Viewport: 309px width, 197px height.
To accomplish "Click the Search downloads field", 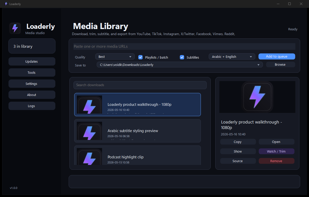I will pyautogui.click(x=140, y=85).
